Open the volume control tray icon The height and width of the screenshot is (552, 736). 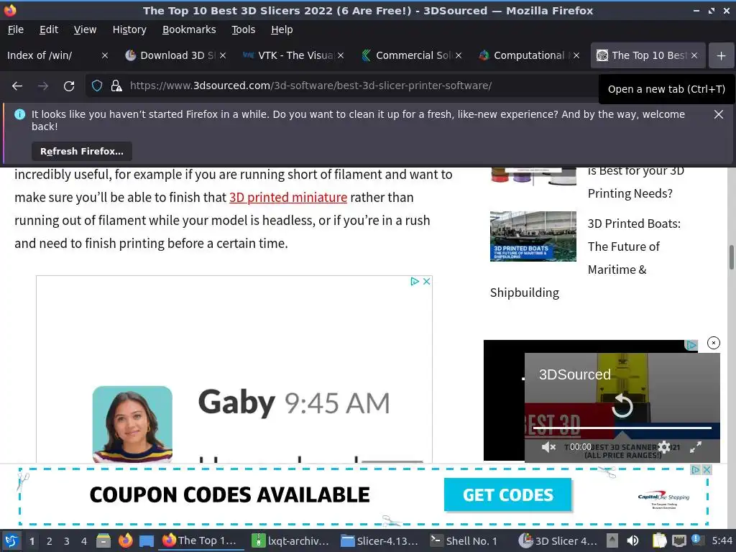[x=632, y=540]
